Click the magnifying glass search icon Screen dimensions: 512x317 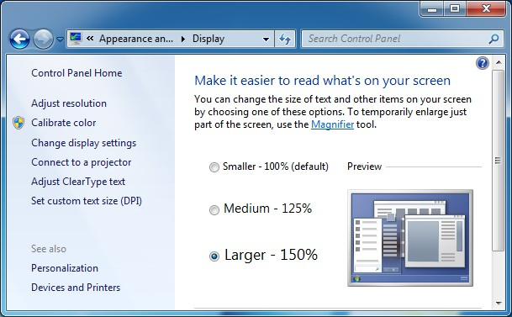click(x=494, y=39)
